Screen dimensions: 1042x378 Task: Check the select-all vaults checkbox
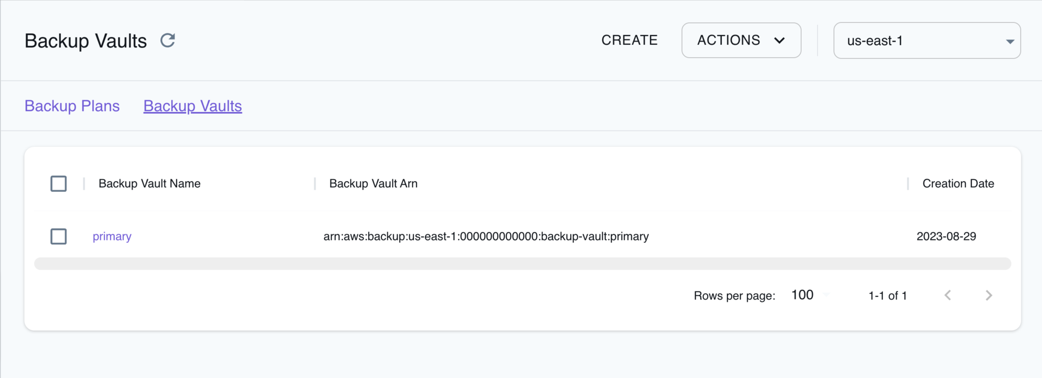pyautogui.click(x=58, y=183)
